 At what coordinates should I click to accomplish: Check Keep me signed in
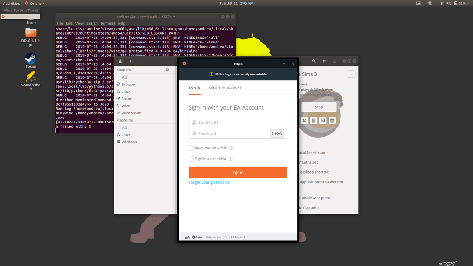tap(191, 148)
